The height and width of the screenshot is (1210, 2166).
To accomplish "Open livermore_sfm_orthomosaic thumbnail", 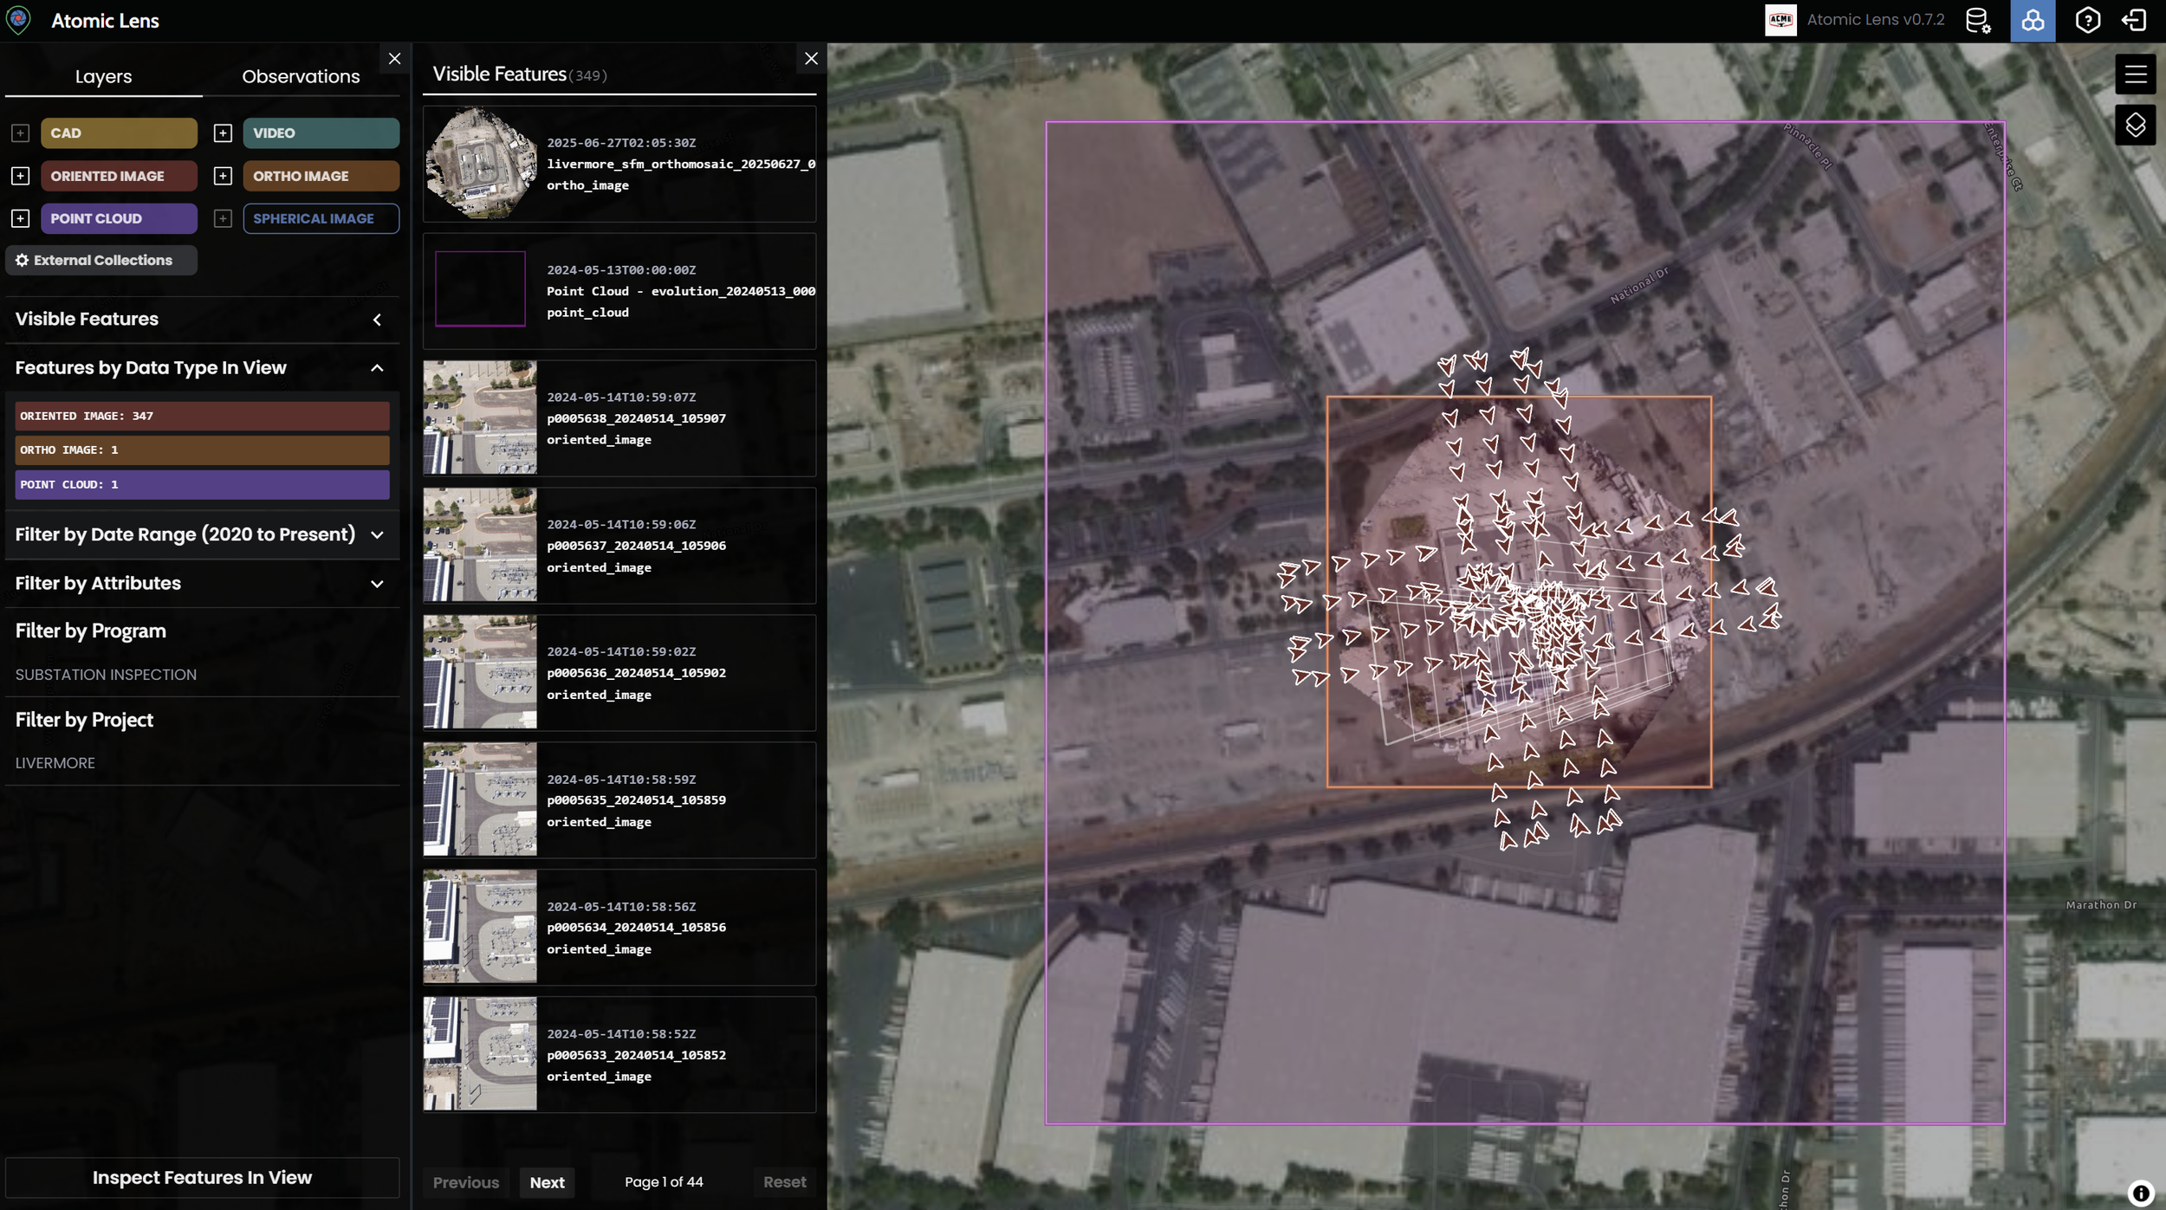I will point(480,164).
